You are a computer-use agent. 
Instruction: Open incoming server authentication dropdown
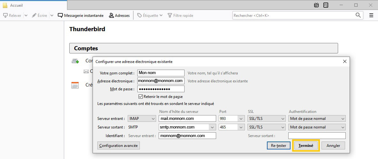pyautogui.click(x=317, y=119)
